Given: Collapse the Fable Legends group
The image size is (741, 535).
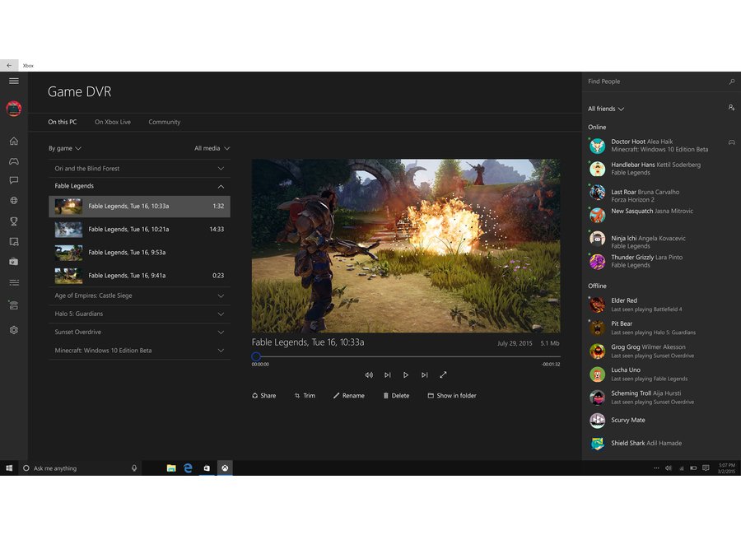Looking at the screenshot, I should click(x=221, y=187).
